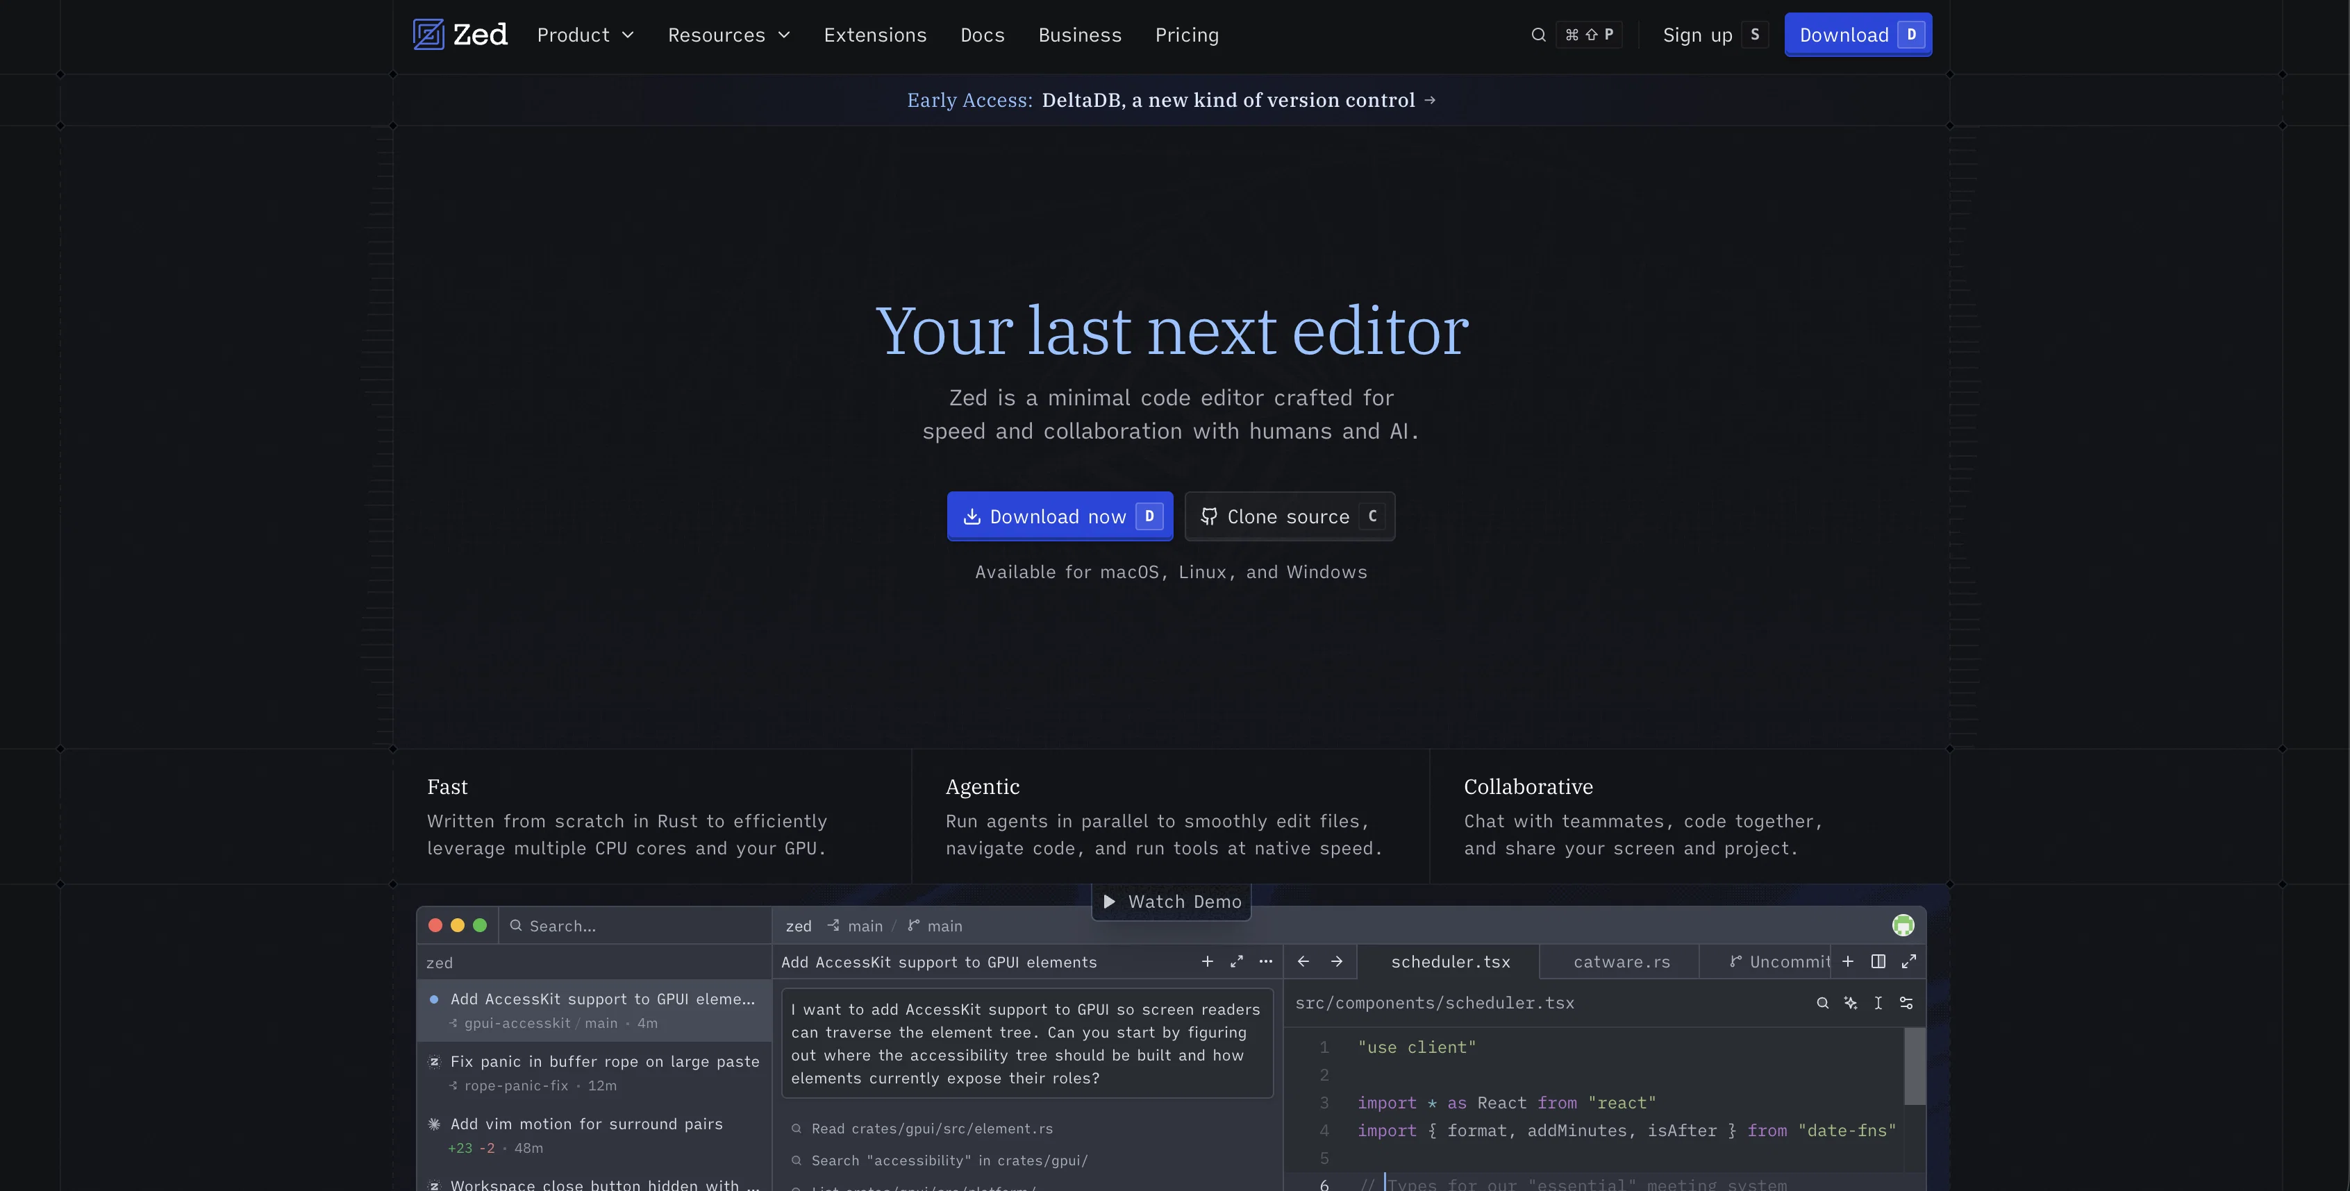
Task: Click the Zed agent icon beside Fix panic thread
Action: pos(434,1061)
